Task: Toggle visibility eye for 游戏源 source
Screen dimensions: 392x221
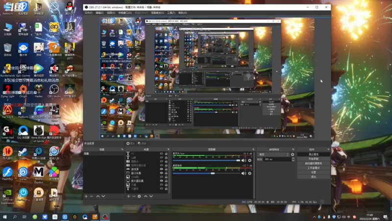Action: [161, 169]
